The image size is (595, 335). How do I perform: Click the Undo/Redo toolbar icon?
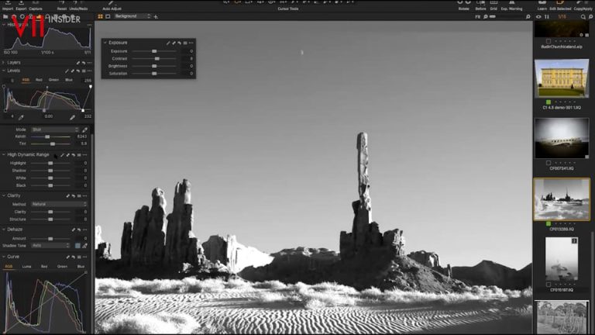tap(78, 3)
